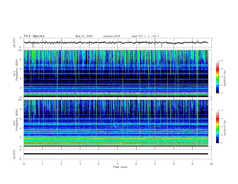Click the ch.1 voltage waveform trace
This screenshot has width=238, height=184.
coord(116,43)
